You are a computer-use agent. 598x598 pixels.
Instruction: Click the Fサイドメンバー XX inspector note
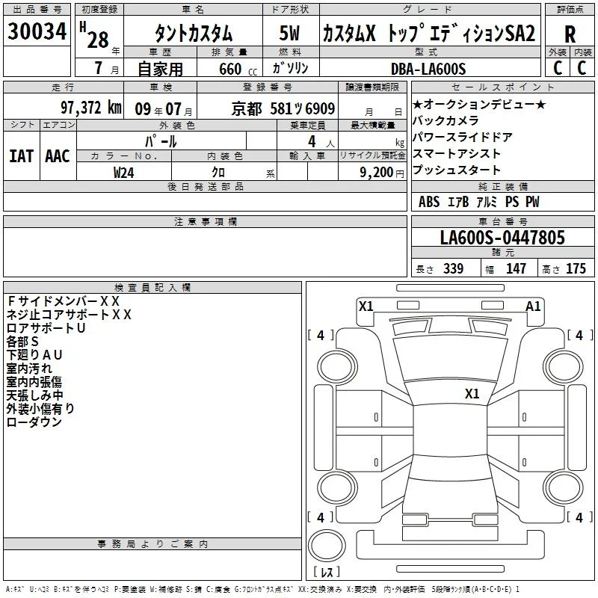[x=63, y=301]
